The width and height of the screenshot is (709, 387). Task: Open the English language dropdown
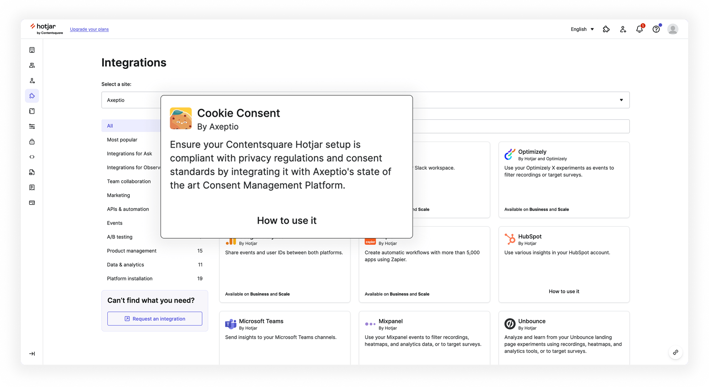pyautogui.click(x=582, y=29)
